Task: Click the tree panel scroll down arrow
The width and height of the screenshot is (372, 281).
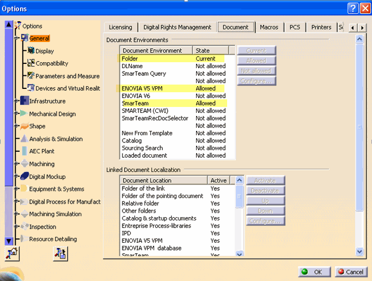Action: 9,241
